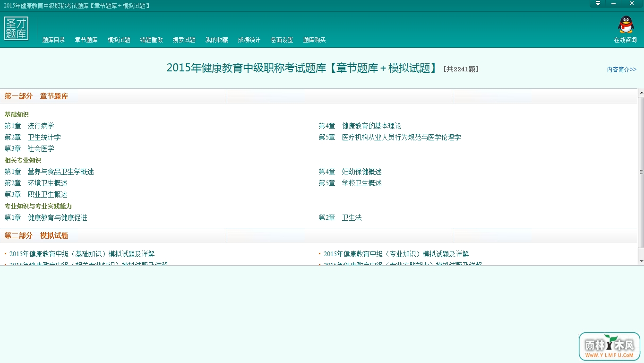Close the application window
This screenshot has height=363, width=644.
(x=632, y=3)
